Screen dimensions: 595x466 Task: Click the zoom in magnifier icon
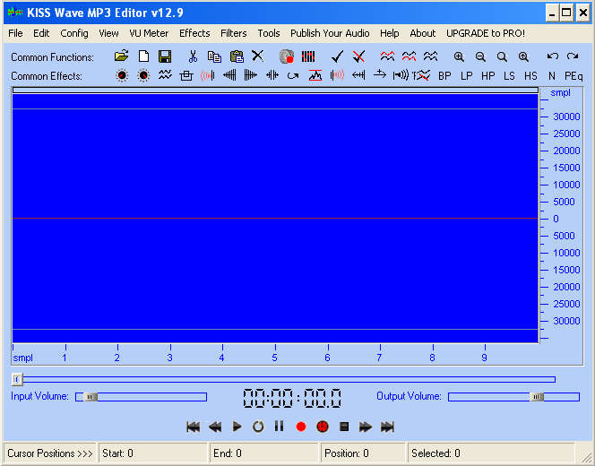459,56
